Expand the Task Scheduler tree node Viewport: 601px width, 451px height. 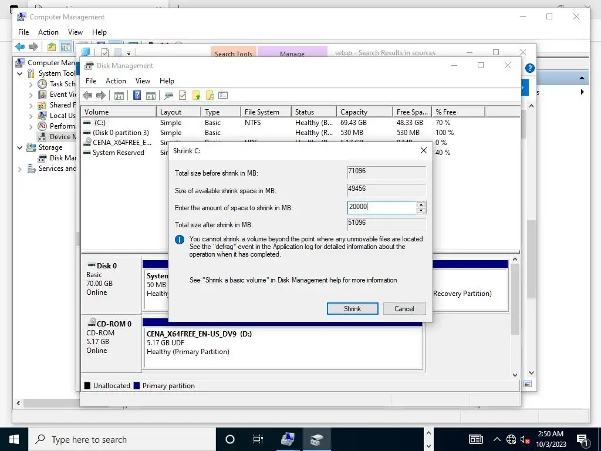(x=31, y=85)
